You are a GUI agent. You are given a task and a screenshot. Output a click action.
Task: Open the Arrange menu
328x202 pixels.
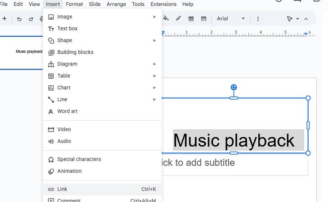click(116, 4)
